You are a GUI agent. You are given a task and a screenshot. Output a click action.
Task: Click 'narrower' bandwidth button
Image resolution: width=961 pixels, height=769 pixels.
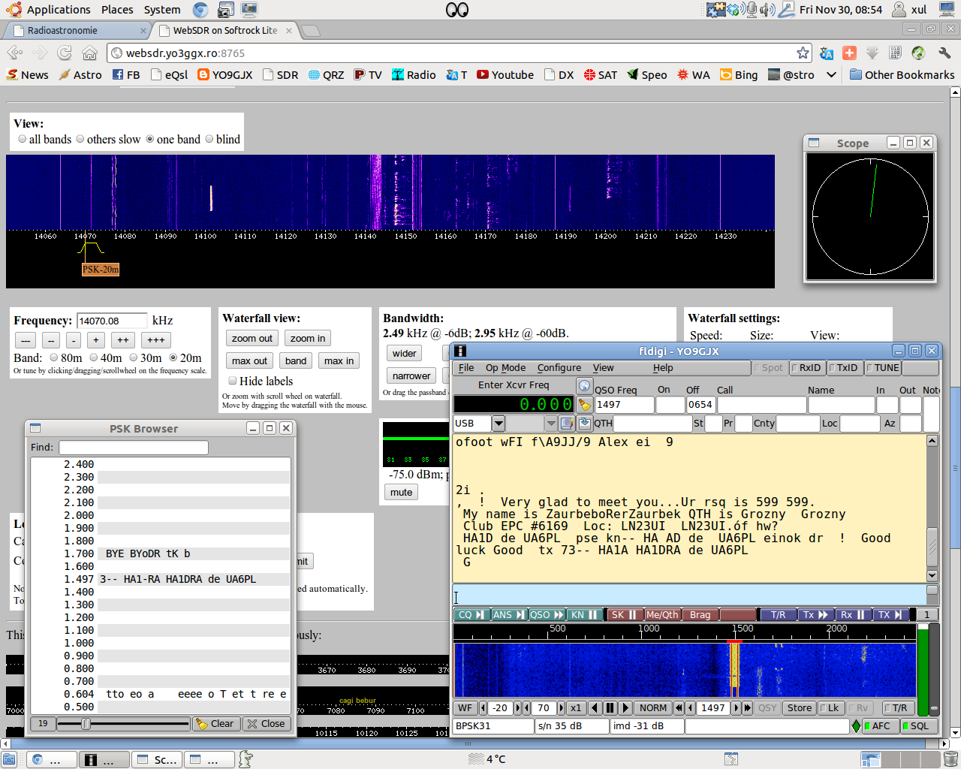(411, 376)
